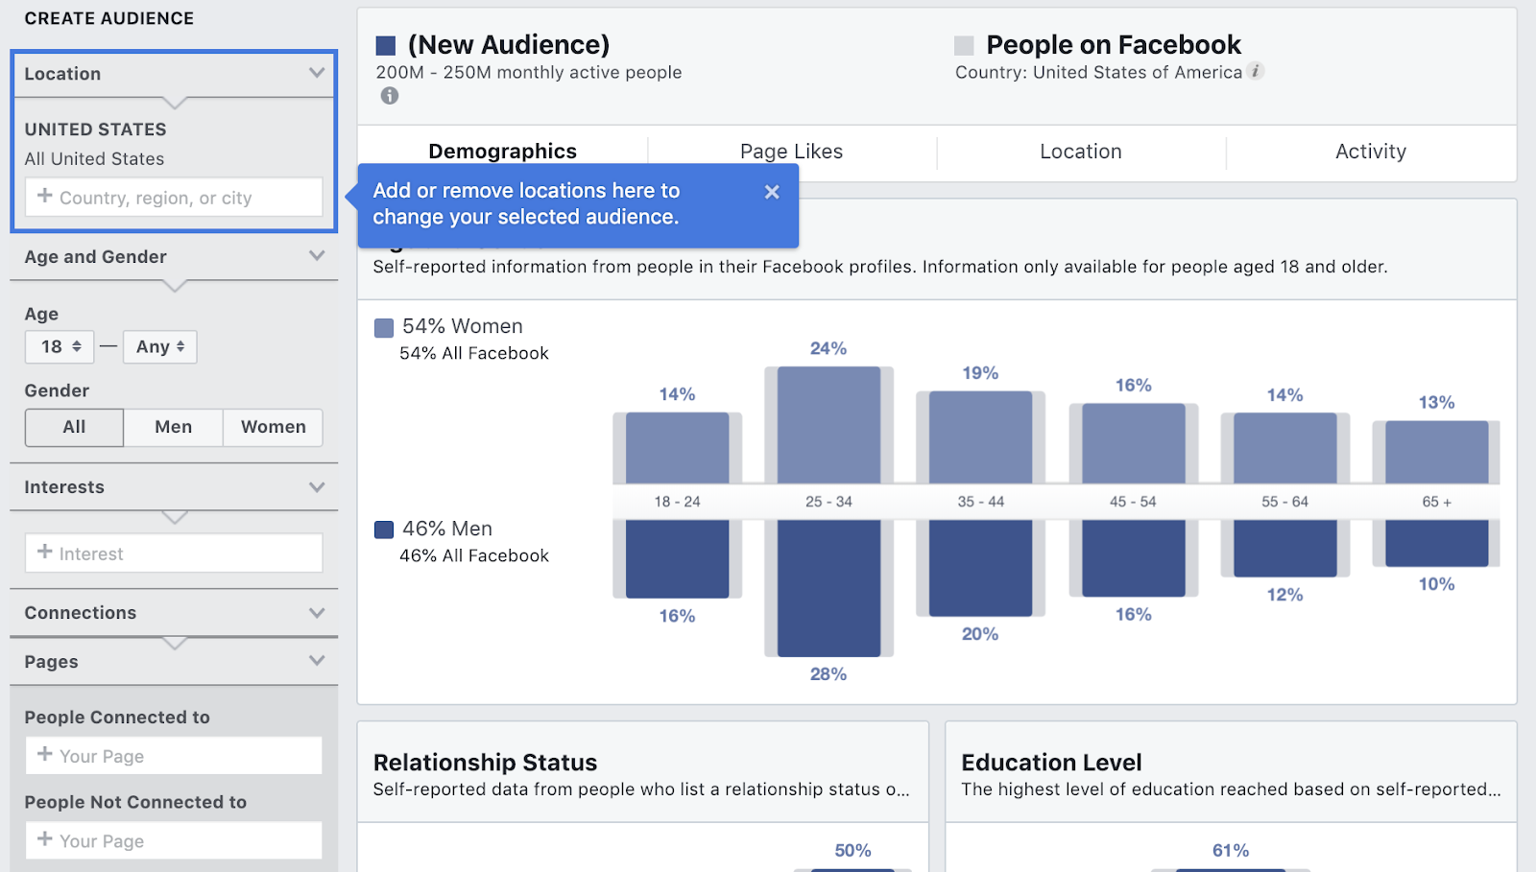Collapse the Age and Gender section

[317, 256]
